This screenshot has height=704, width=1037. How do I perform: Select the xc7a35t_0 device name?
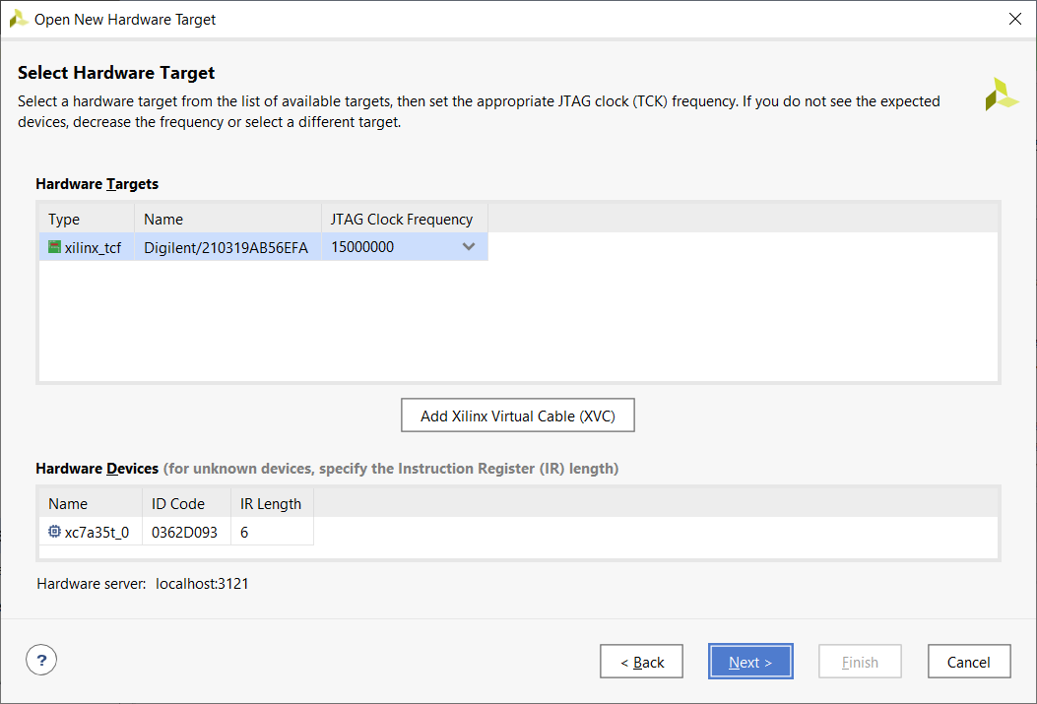click(97, 532)
